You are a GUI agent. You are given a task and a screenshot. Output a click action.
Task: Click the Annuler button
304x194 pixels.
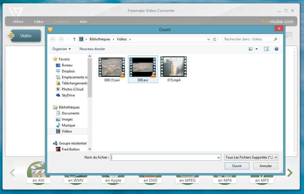[266, 166]
